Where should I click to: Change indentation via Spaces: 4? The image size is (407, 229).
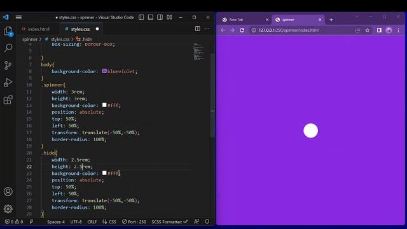point(56,222)
